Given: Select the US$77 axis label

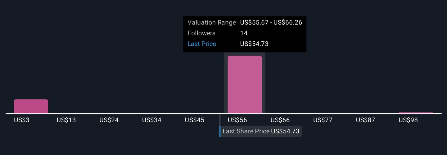Looking at the screenshot, I should pyautogui.click(x=323, y=120).
